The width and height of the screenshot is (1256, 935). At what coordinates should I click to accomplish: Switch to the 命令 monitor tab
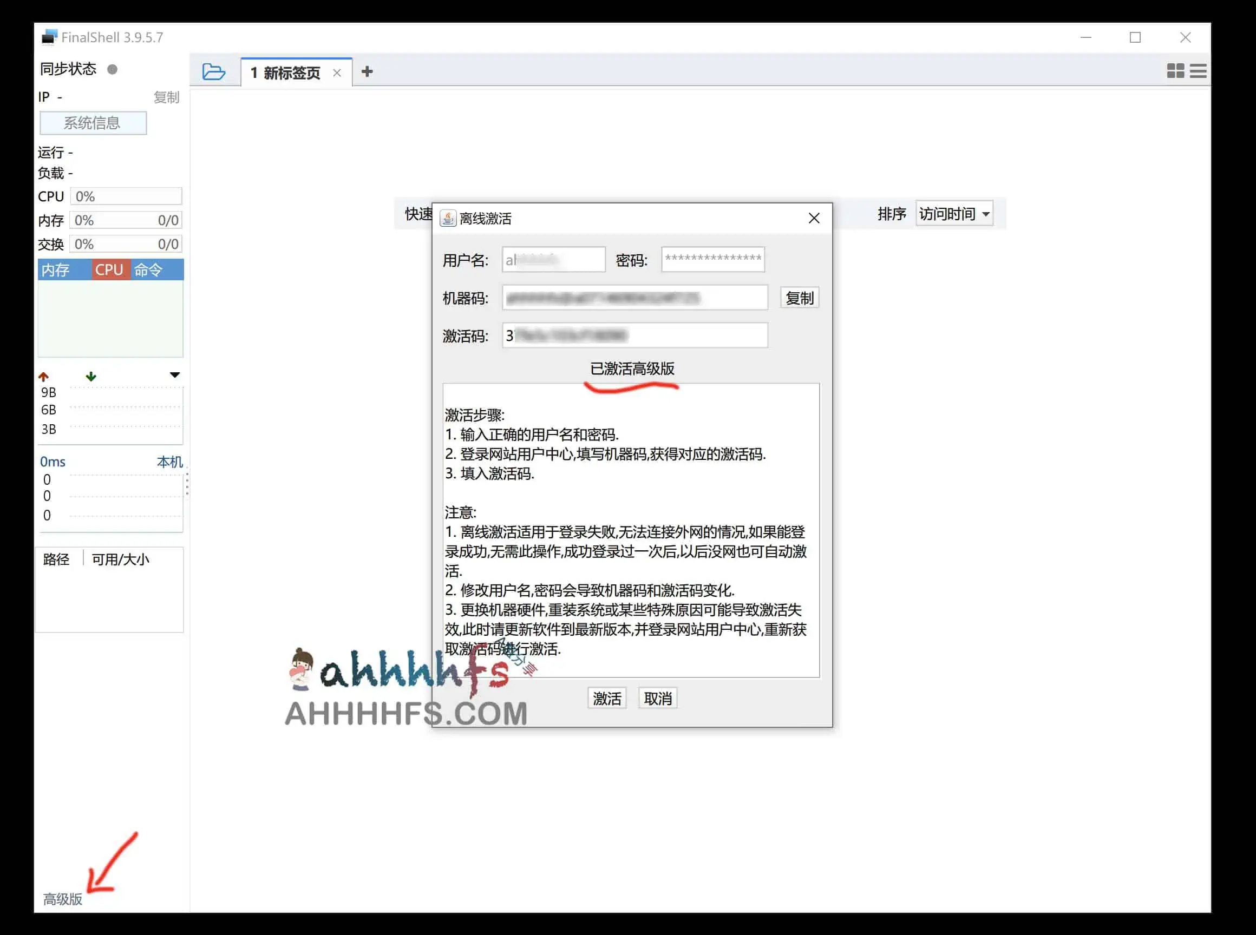coord(149,269)
